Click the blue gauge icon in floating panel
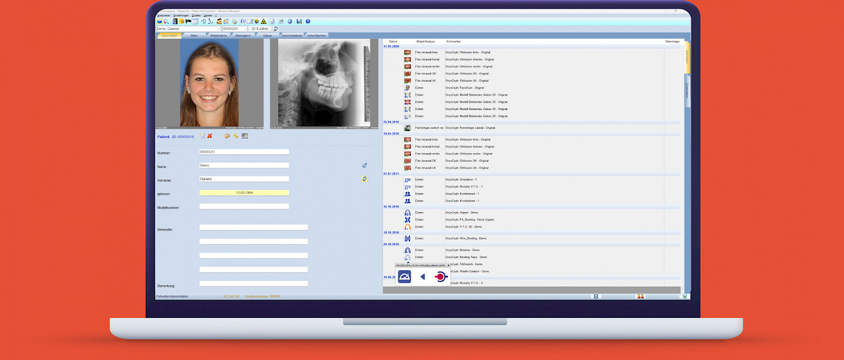Screen dimensions: 844x360 coord(405,277)
